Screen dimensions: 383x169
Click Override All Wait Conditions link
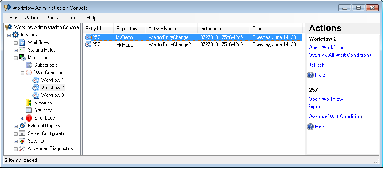[339, 55]
